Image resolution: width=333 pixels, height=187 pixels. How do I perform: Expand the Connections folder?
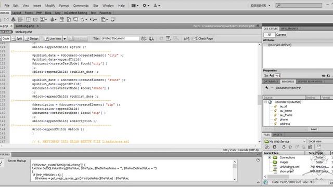pos(270,157)
